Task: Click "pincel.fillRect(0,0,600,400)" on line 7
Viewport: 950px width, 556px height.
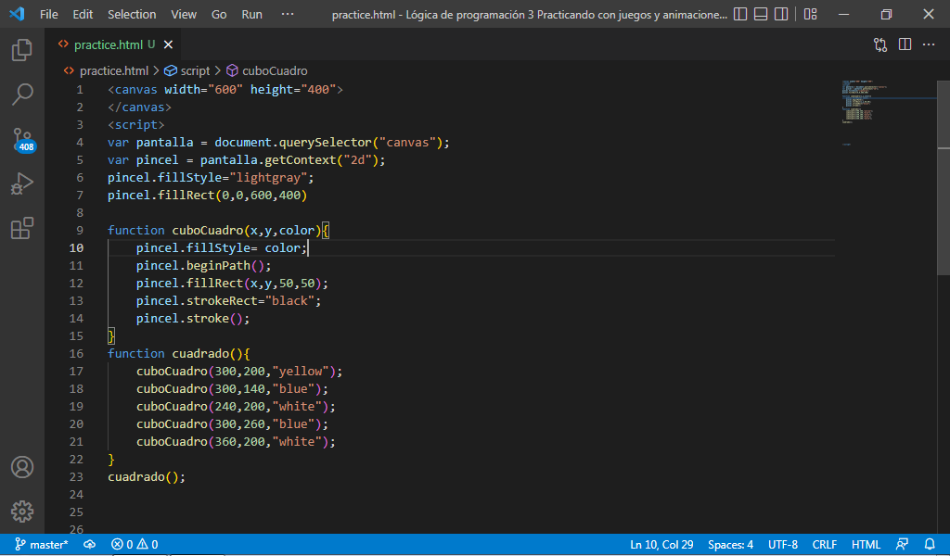Action: [207, 196]
